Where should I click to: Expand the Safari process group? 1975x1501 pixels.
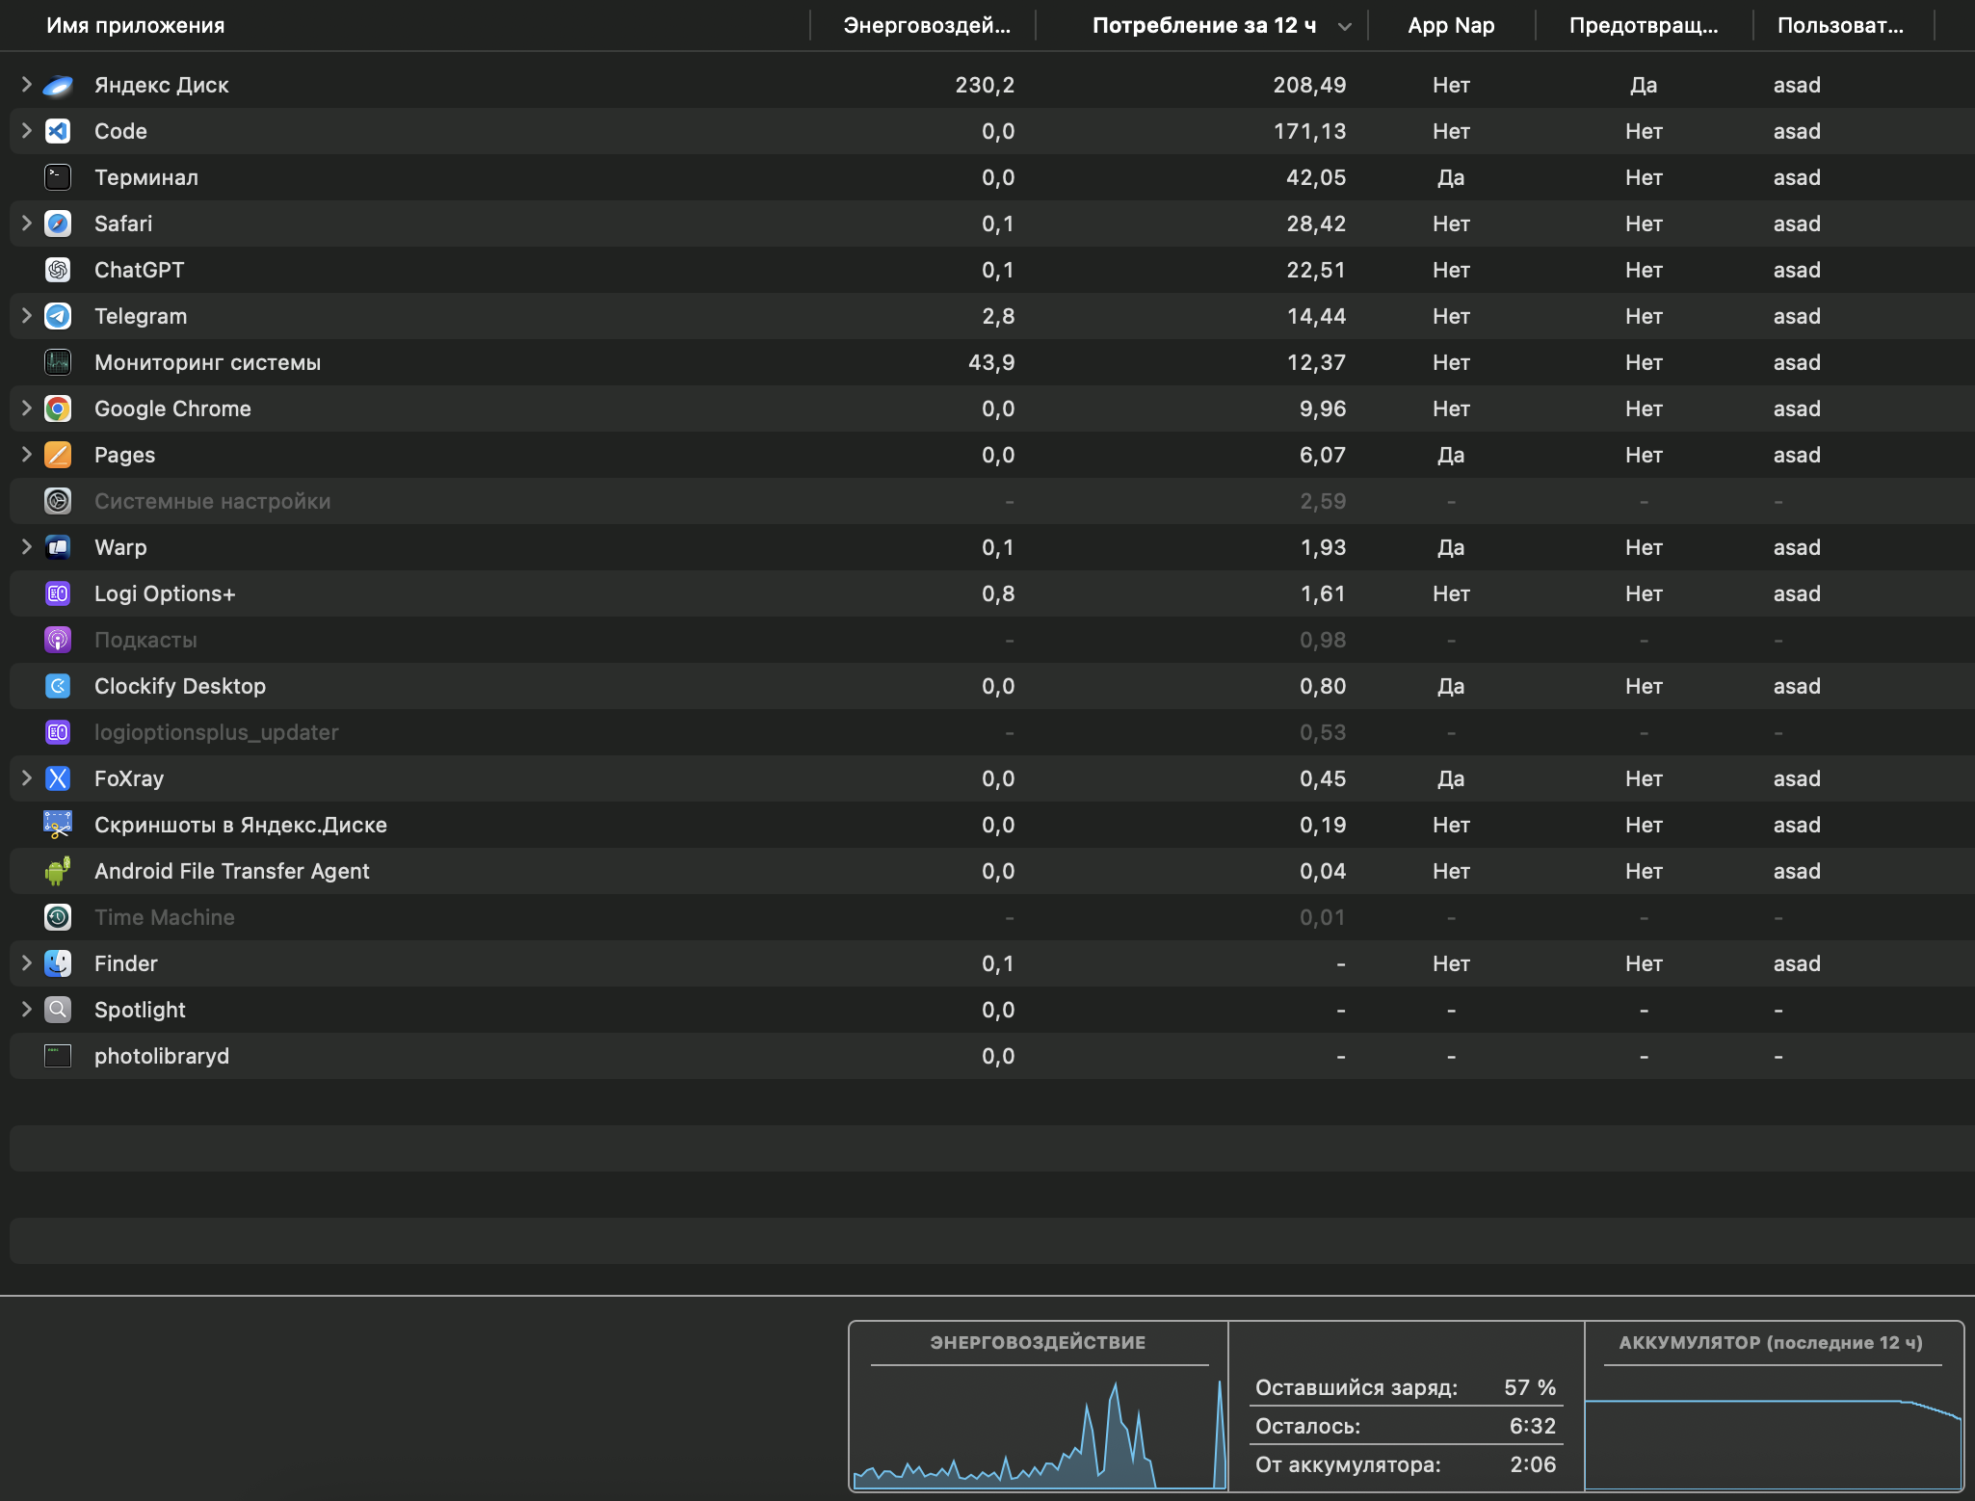(x=27, y=224)
